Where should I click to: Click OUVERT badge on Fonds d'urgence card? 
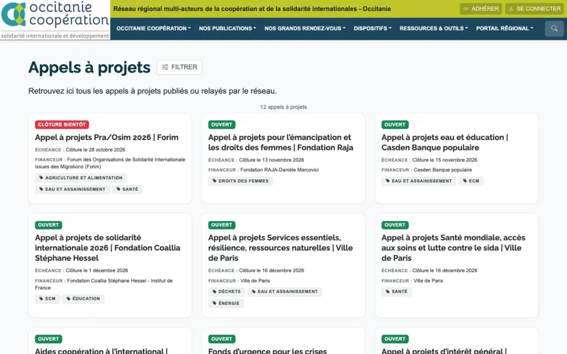[221, 339]
